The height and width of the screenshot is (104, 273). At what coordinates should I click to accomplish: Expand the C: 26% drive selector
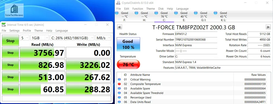(72, 38)
